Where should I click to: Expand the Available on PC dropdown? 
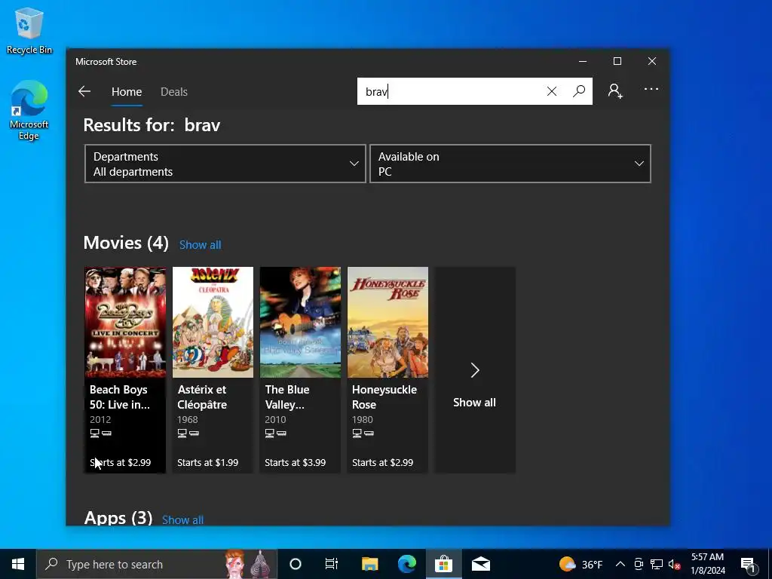(x=510, y=164)
